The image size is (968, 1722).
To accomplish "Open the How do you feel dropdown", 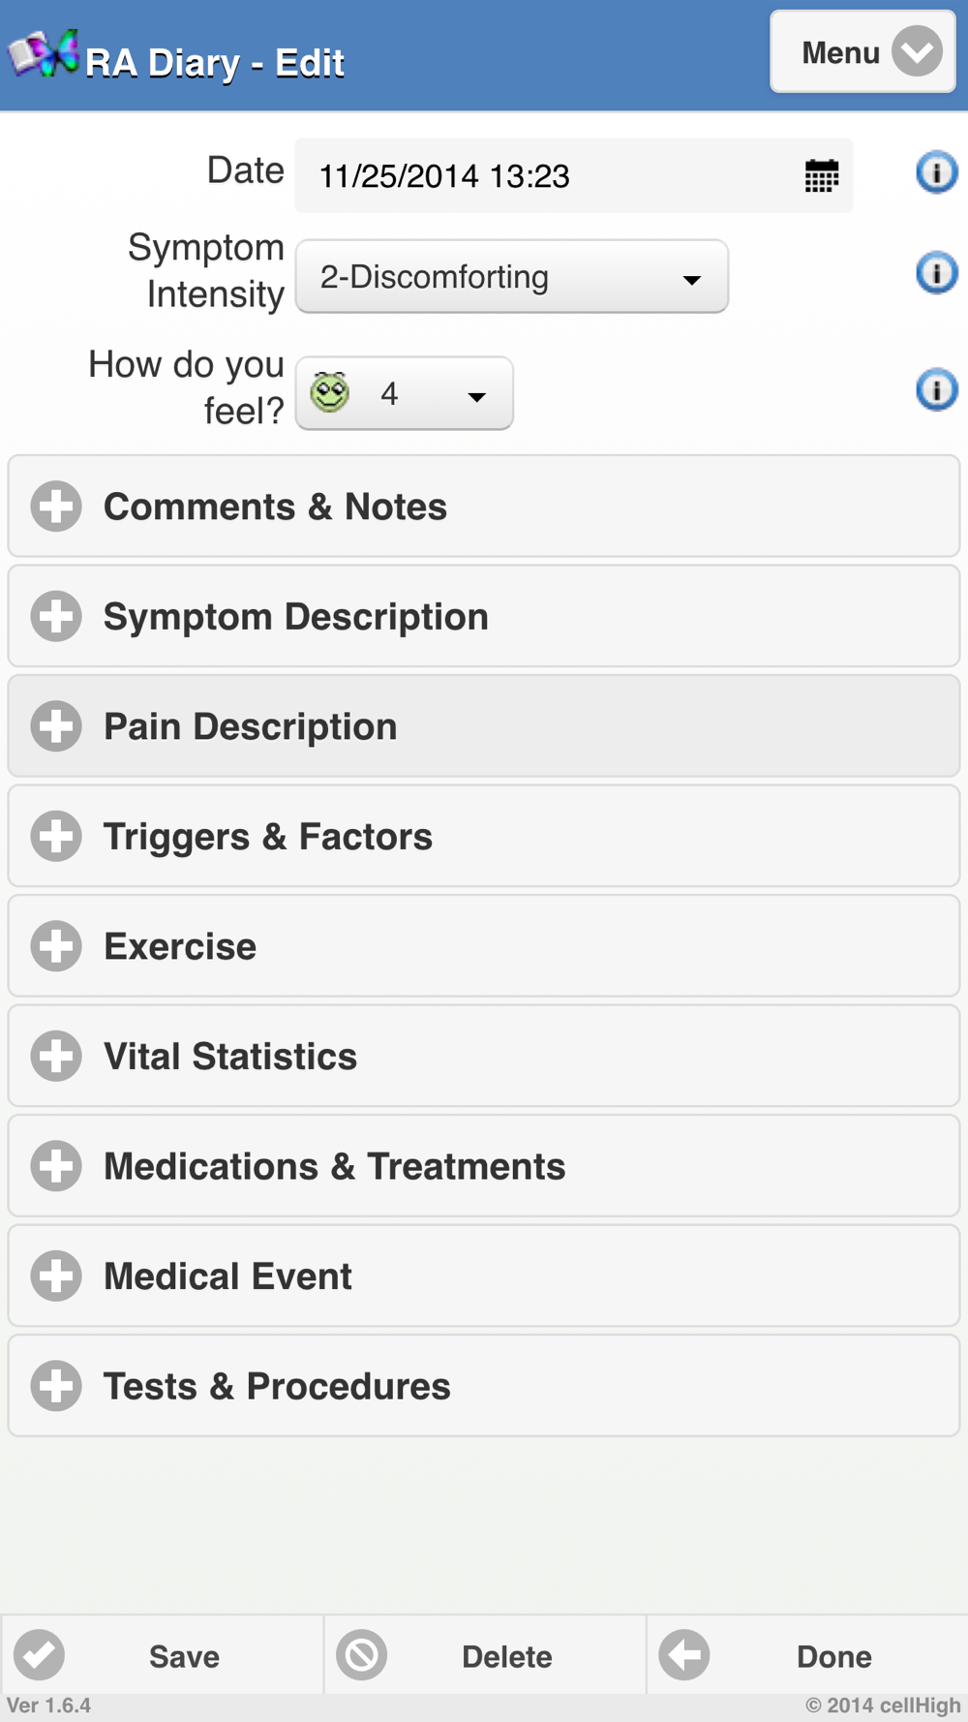I will pyautogui.click(x=404, y=394).
